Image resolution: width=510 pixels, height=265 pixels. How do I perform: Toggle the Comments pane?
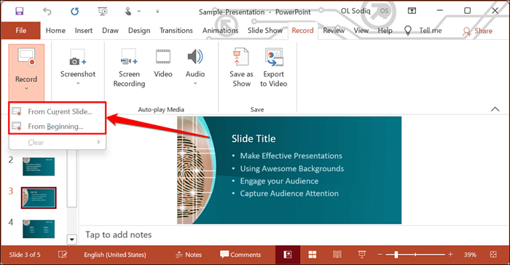[240, 255]
